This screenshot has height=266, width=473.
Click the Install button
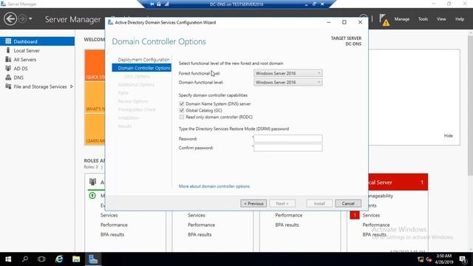tap(319, 204)
